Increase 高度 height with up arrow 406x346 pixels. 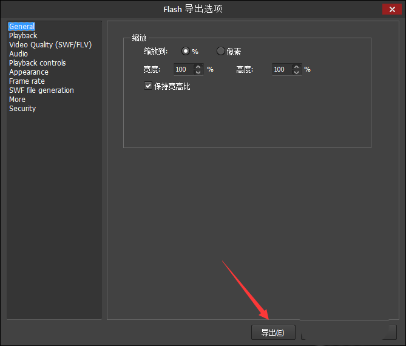[x=297, y=67]
